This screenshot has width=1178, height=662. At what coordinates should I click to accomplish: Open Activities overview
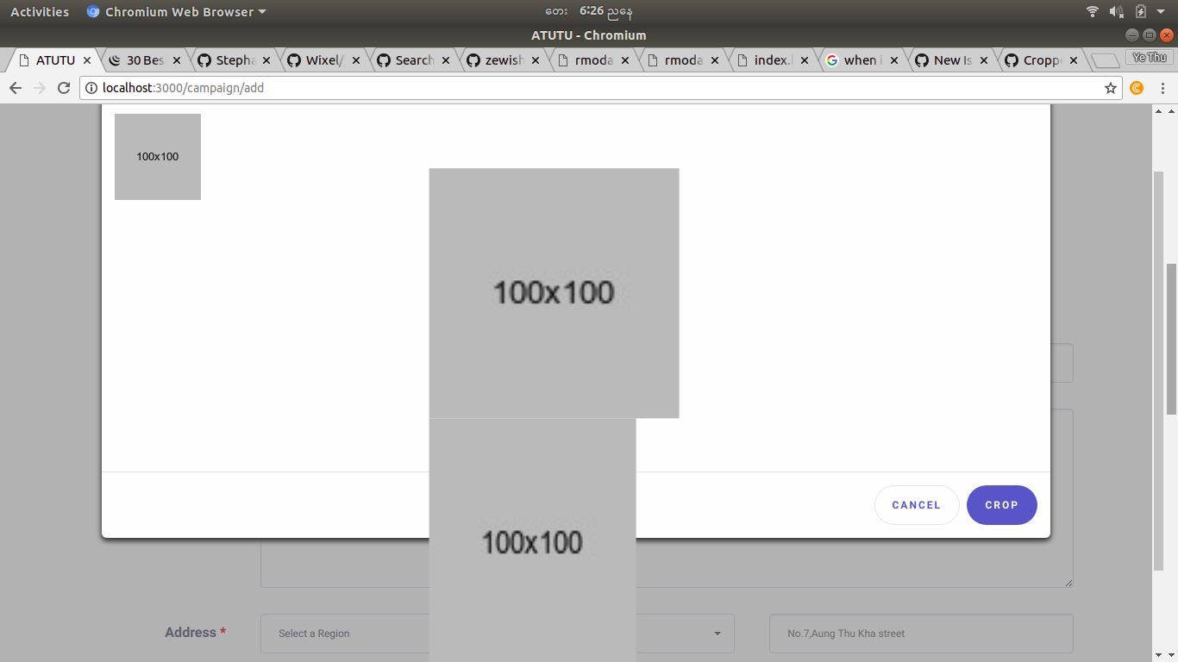coord(39,11)
